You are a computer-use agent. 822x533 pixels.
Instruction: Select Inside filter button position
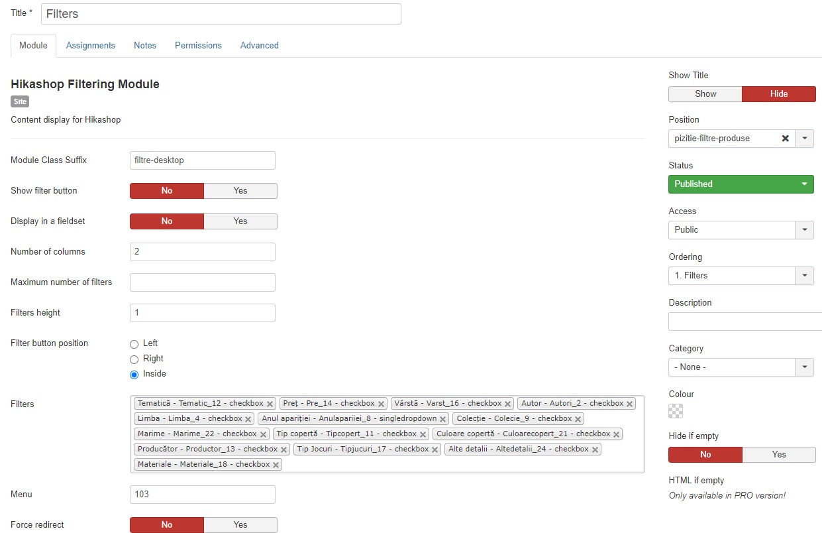pos(134,375)
